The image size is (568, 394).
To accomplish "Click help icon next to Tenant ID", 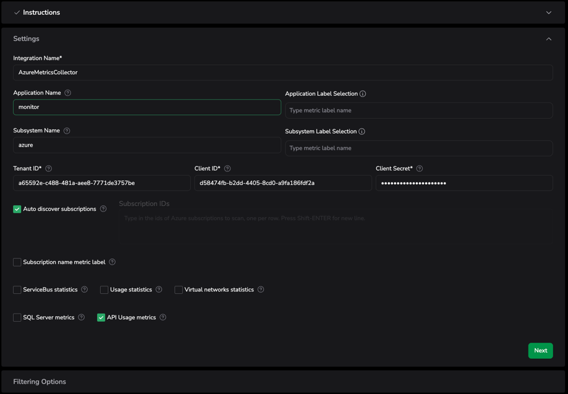I will (49, 168).
